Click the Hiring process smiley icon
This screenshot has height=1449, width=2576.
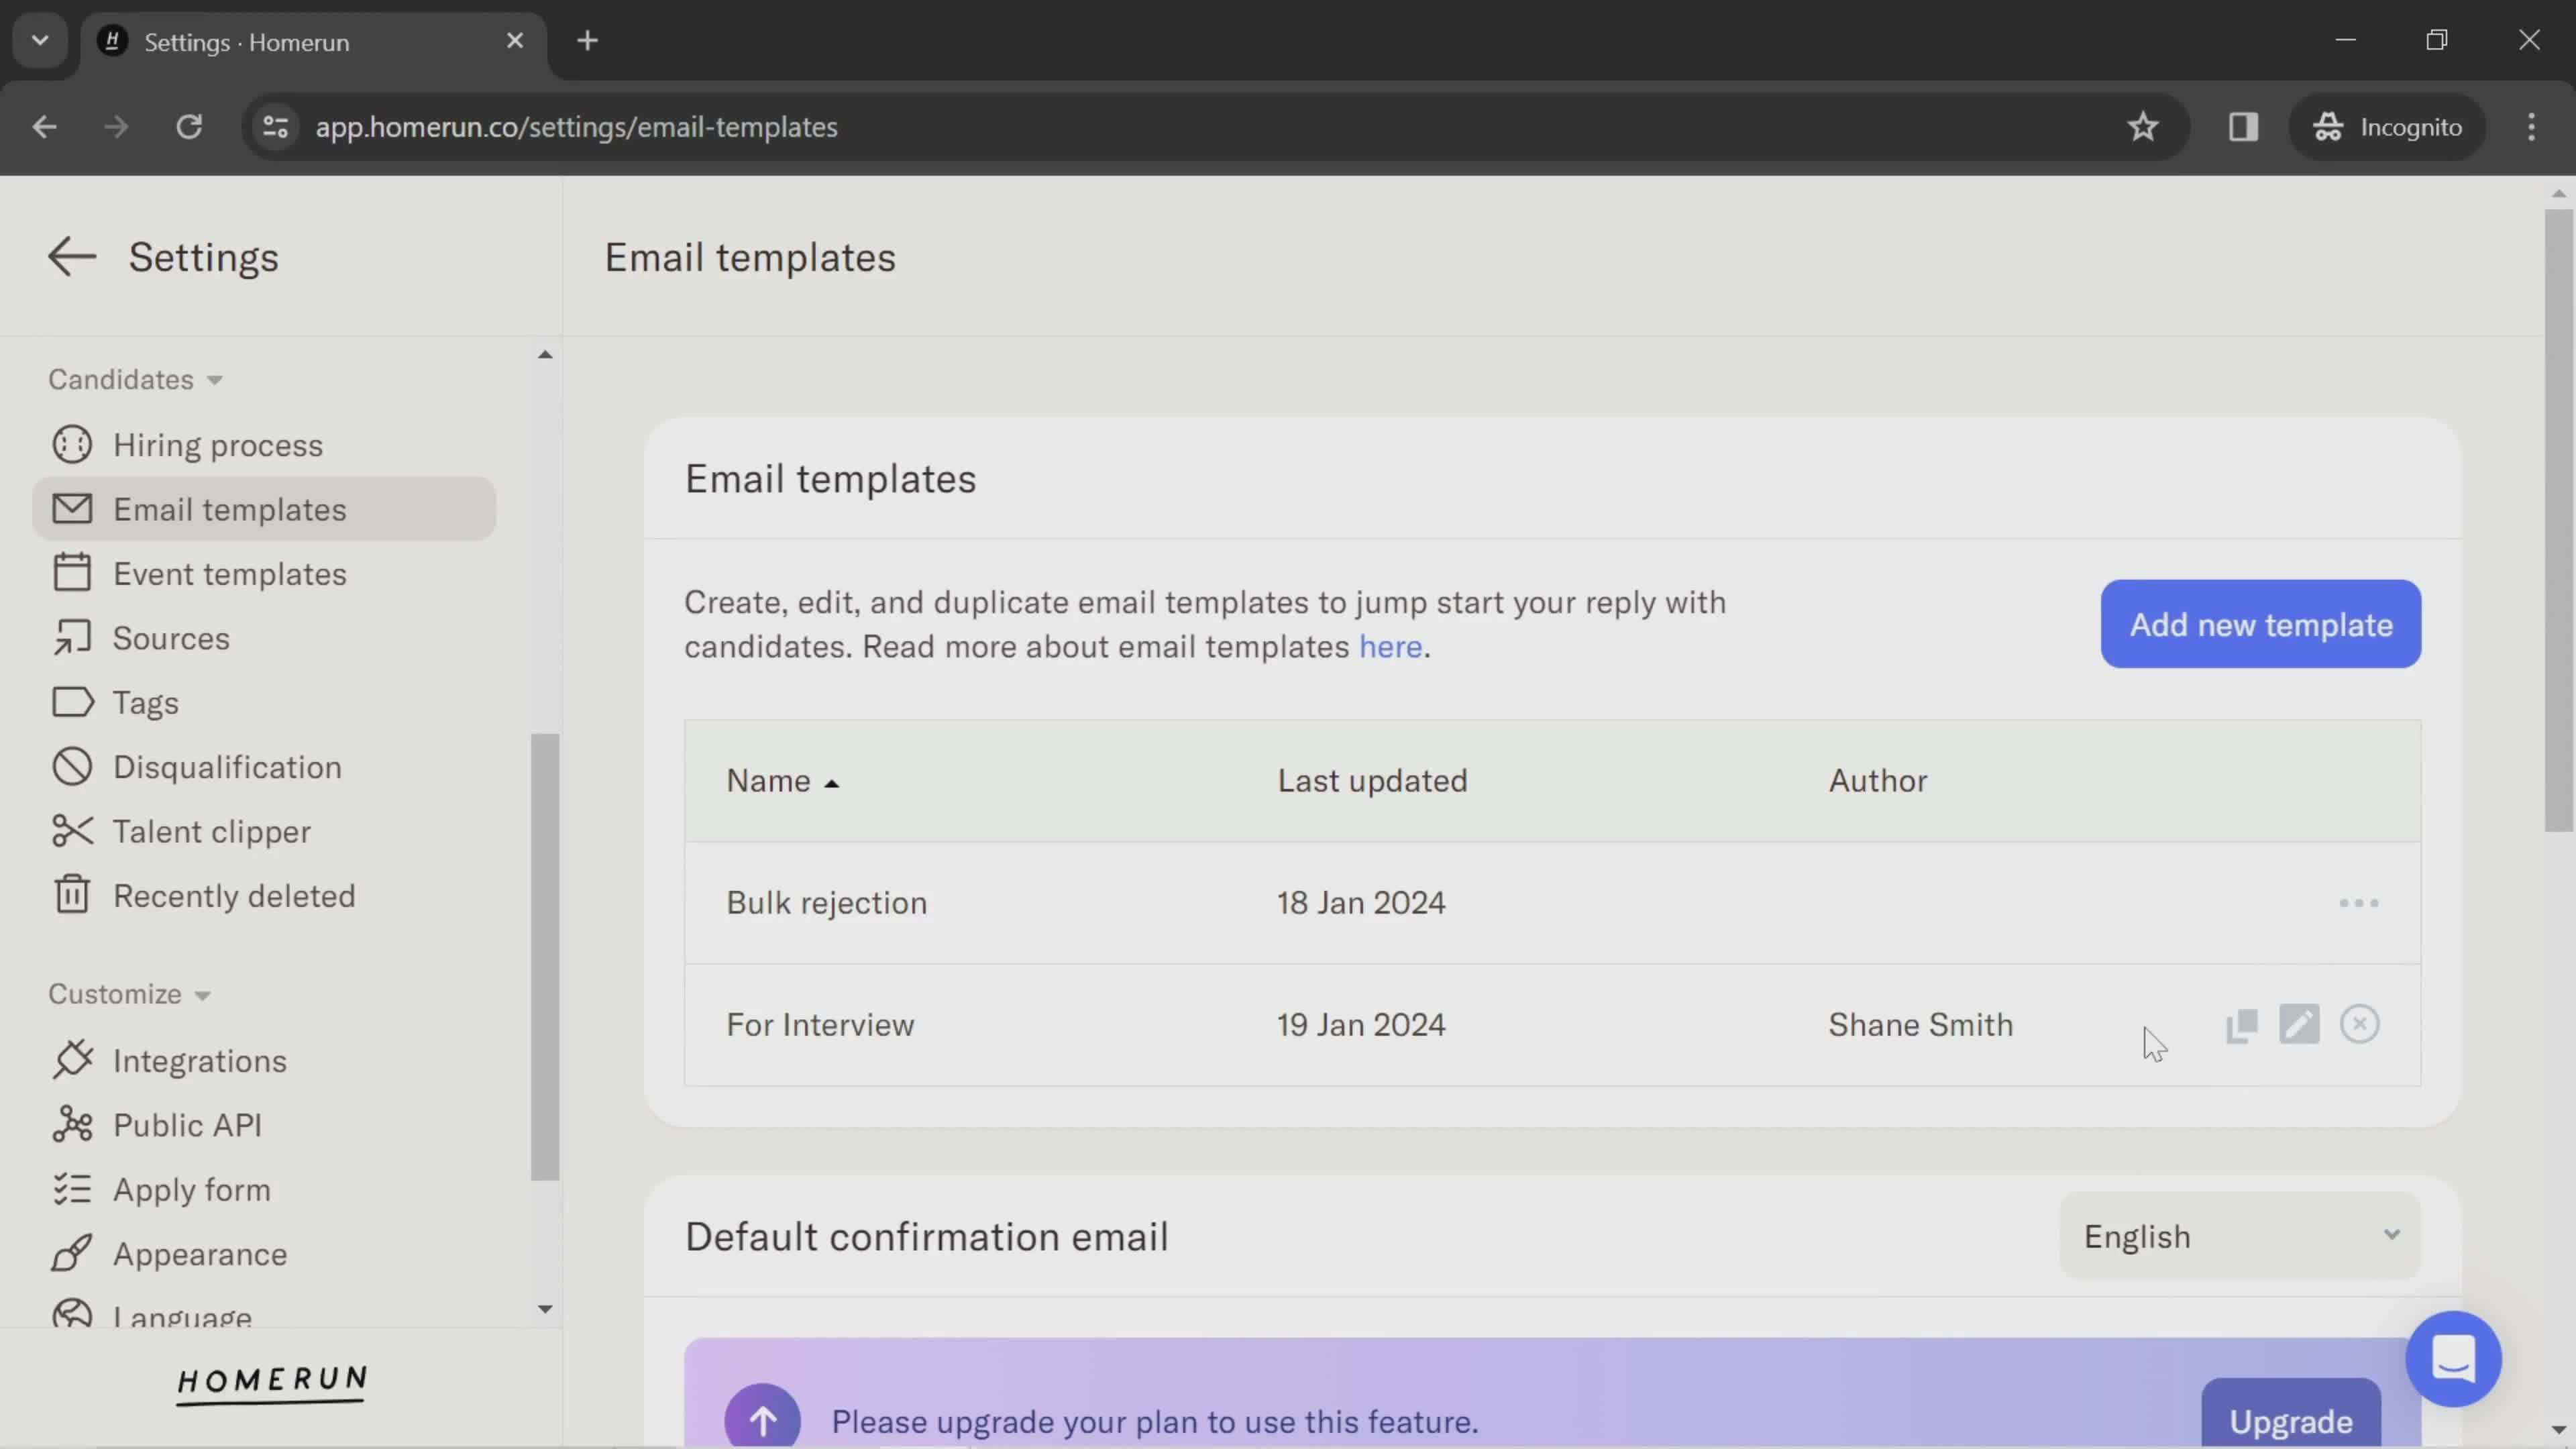tap(72, 445)
